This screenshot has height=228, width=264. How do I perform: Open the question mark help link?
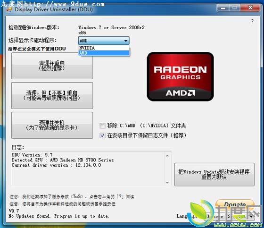coord(252,21)
